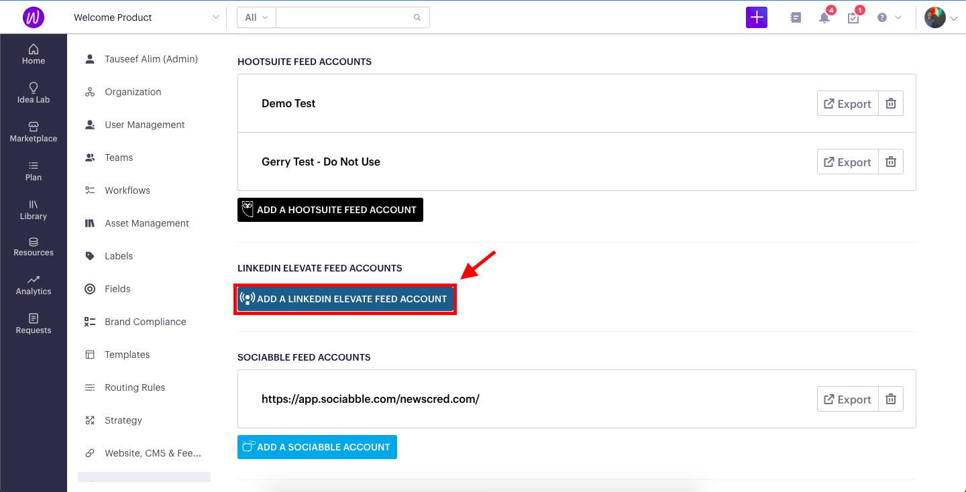
Task: Export the Demo Test feed account
Action: [848, 103]
